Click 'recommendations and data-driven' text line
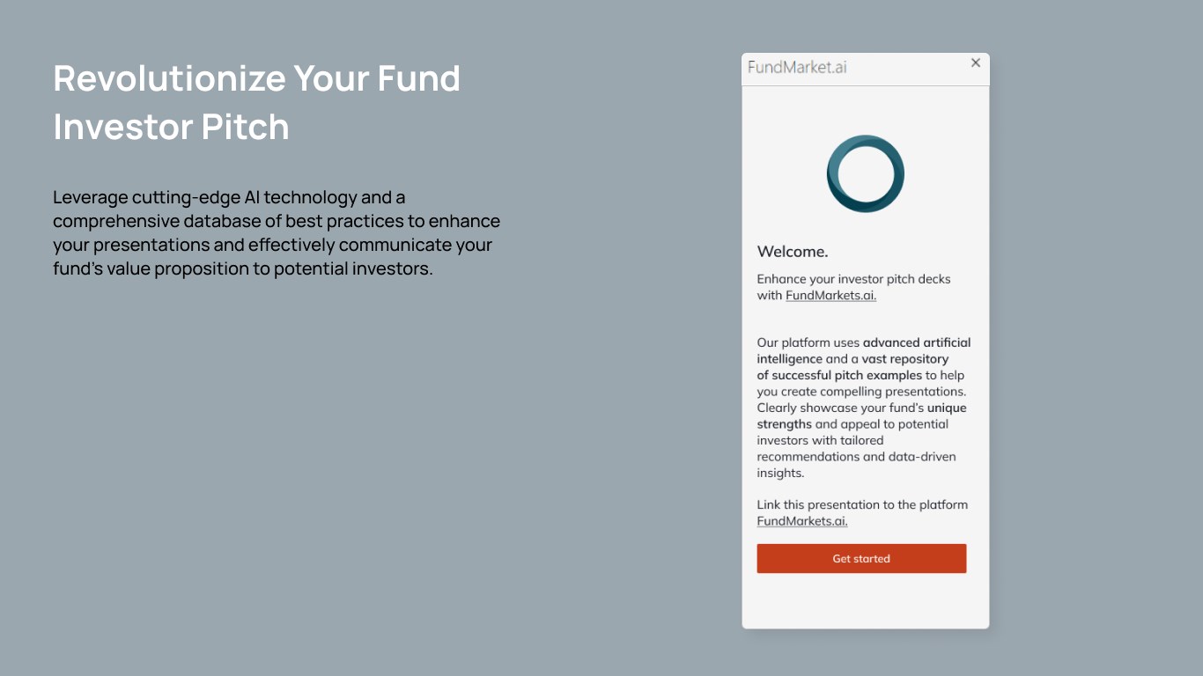The width and height of the screenshot is (1203, 676). 856,457
